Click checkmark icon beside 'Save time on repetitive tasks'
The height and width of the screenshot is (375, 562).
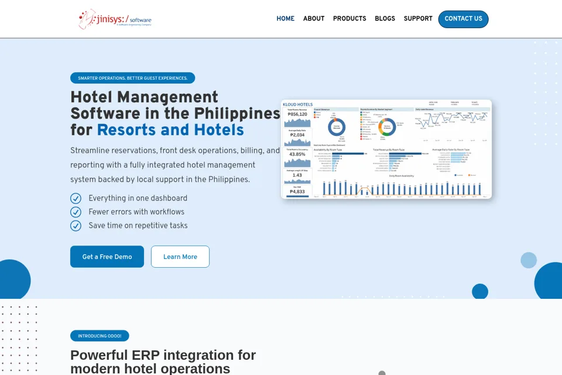pos(76,226)
